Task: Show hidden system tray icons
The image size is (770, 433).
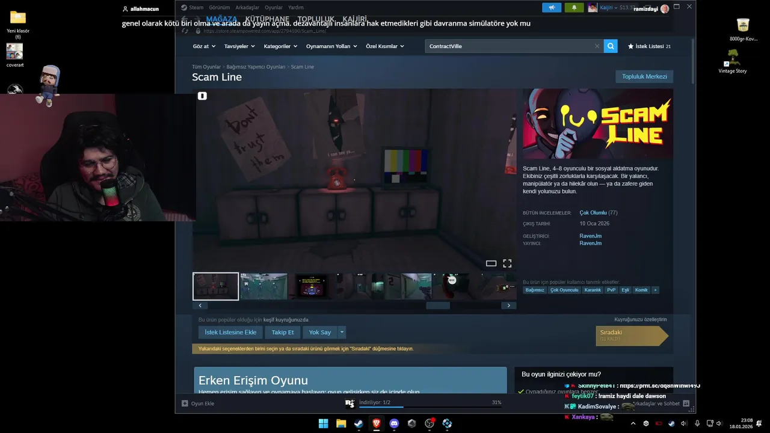Action: pos(634,423)
